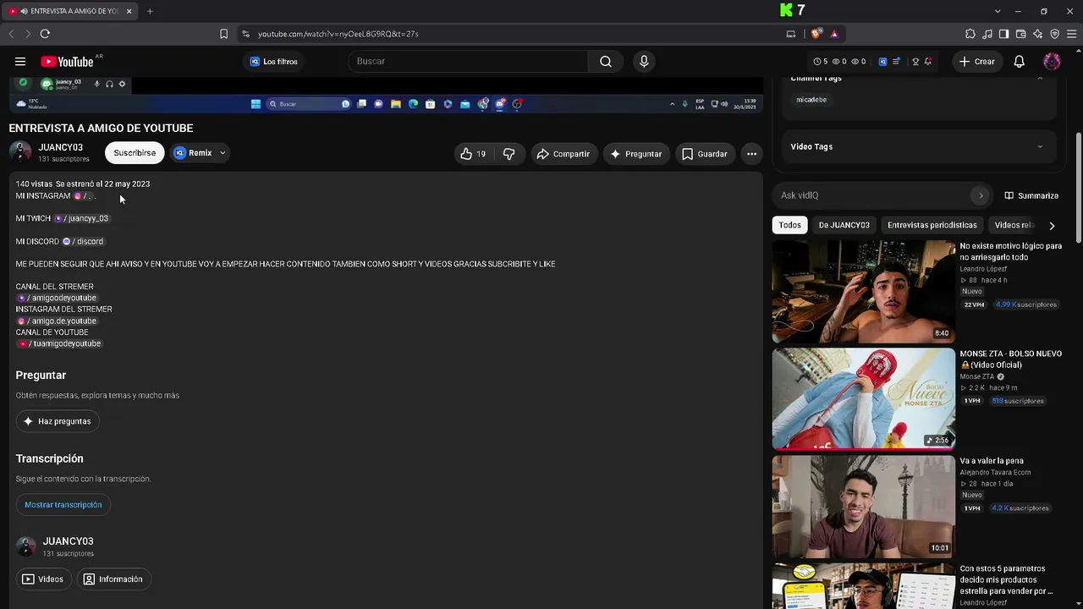Open Leo AI sparkle icon

[1037, 34]
